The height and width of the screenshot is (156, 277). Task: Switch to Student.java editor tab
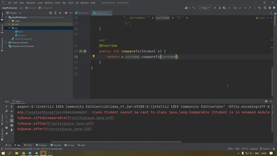102,13
